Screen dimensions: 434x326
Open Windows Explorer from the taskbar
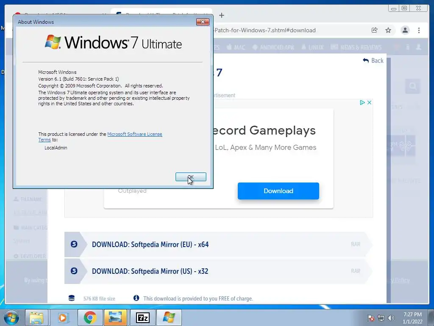point(36,318)
